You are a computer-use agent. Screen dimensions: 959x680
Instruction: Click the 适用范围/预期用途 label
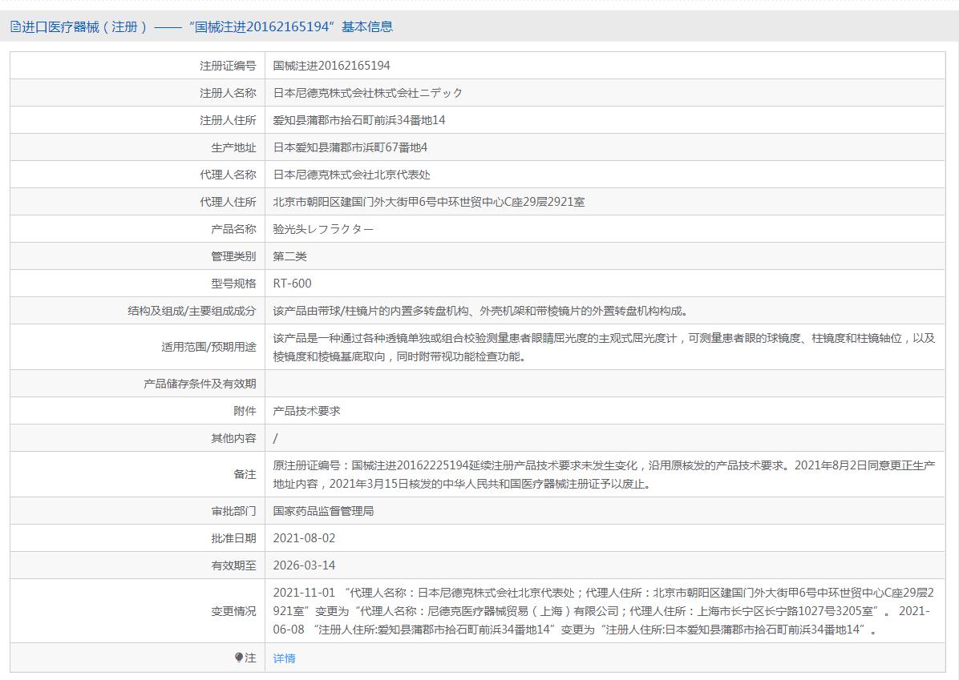click(208, 347)
